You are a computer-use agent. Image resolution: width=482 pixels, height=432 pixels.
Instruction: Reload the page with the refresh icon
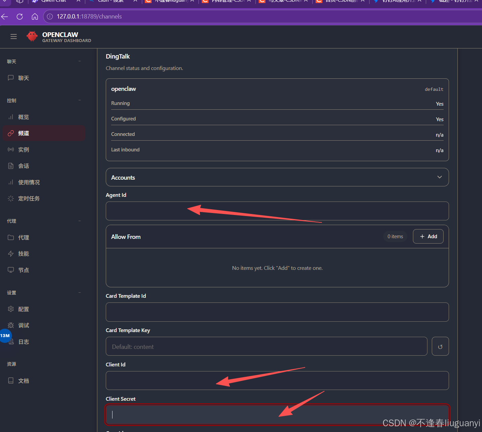click(x=20, y=16)
